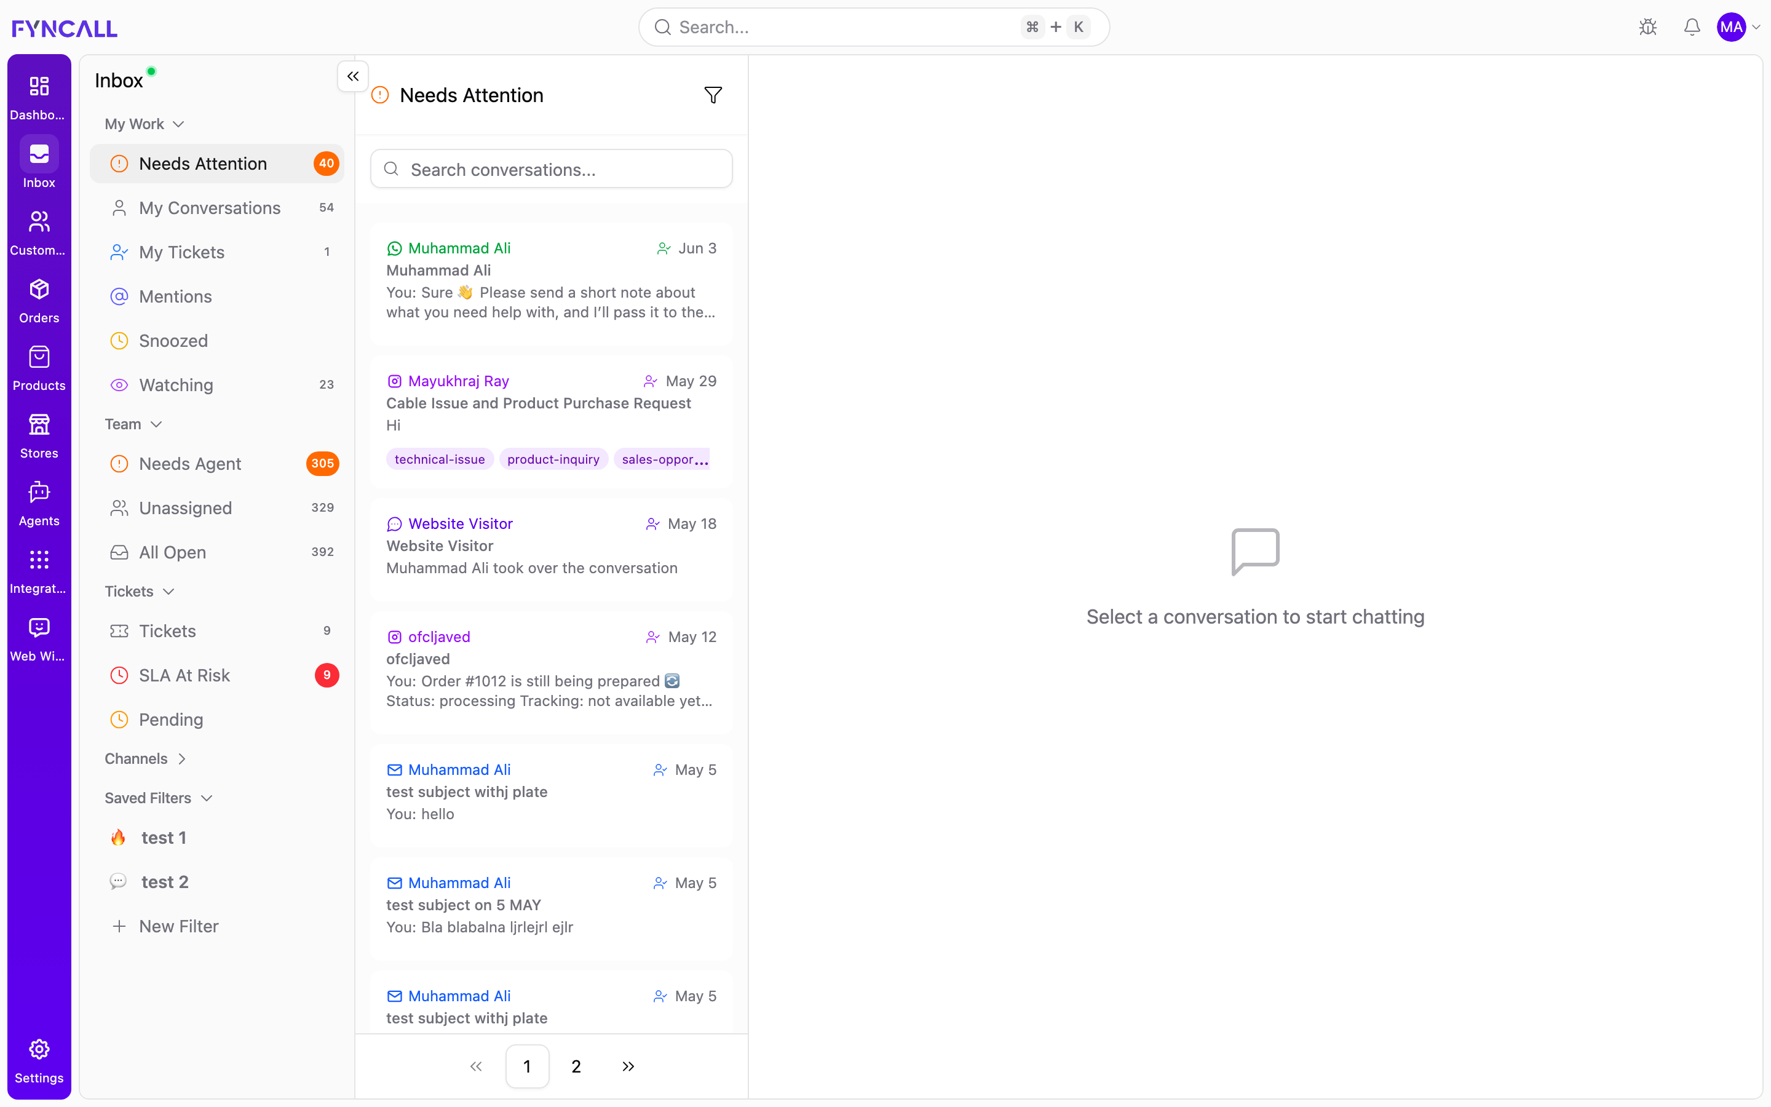Go to Customers in the sidebar
1771x1107 pixels.
(x=39, y=222)
